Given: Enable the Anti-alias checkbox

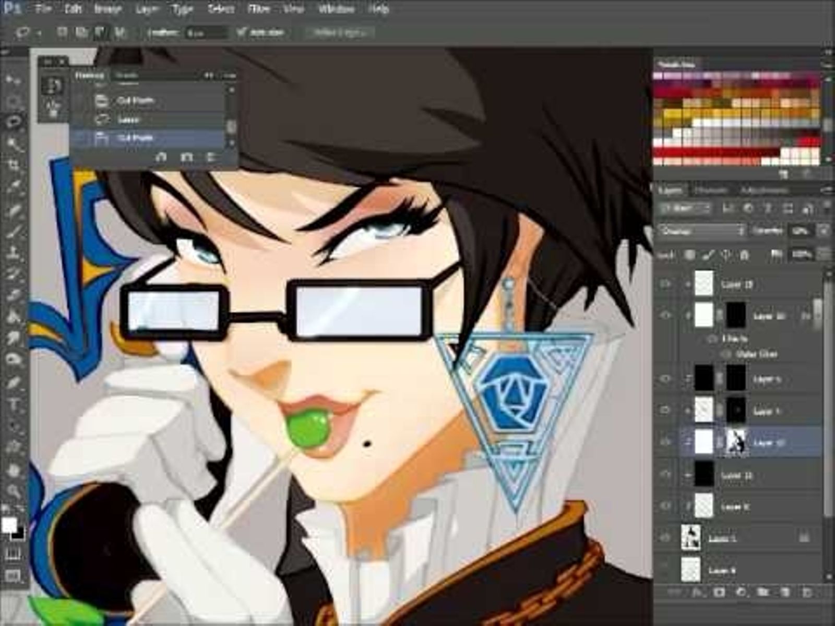Looking at the screenshot, I should point(241,32).
